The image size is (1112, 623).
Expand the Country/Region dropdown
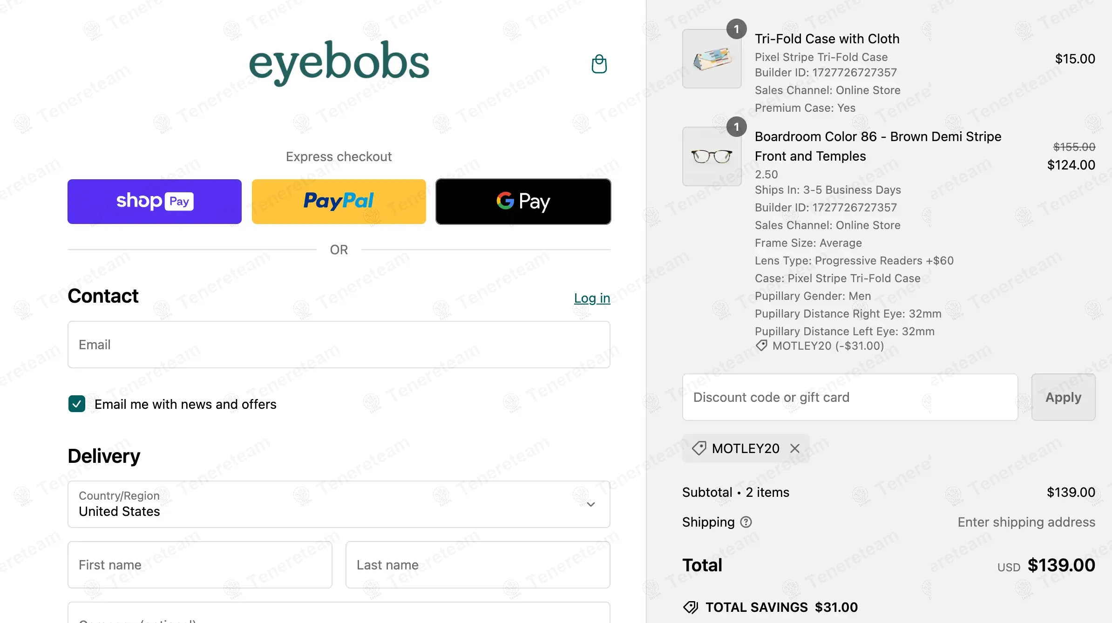click(x=339, y=504)
